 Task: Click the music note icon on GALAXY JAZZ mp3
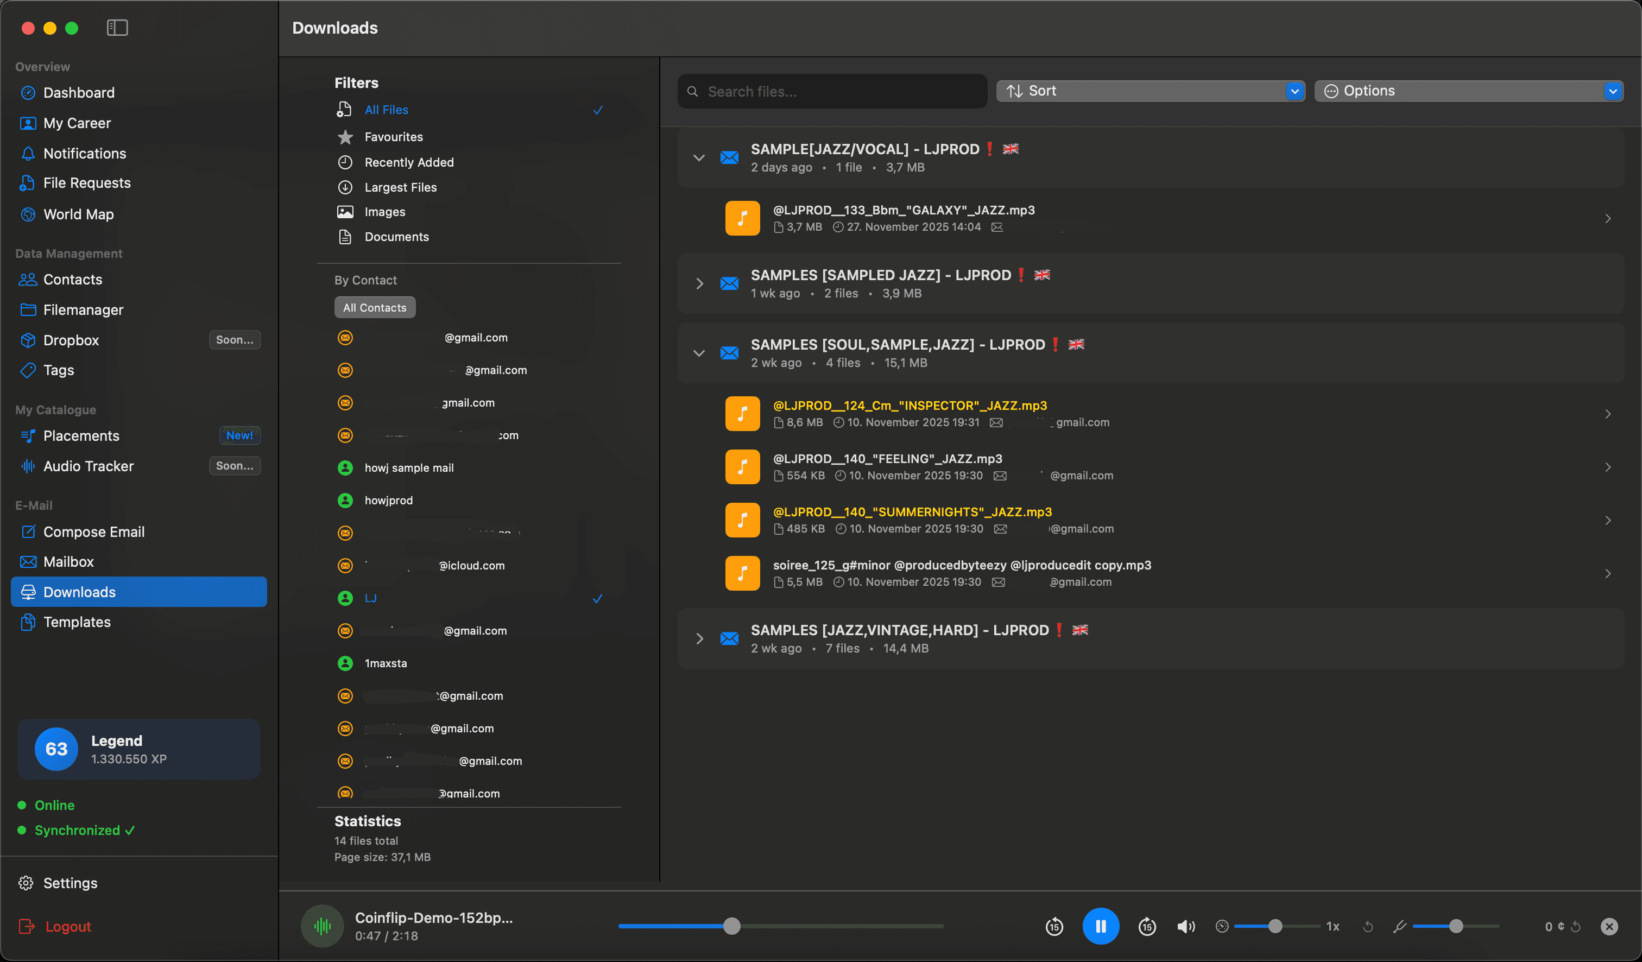coord(742,218)
